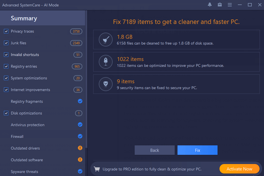Click the '9 security items can be fixed' description
264x176 pixels.
coord(157,88)
